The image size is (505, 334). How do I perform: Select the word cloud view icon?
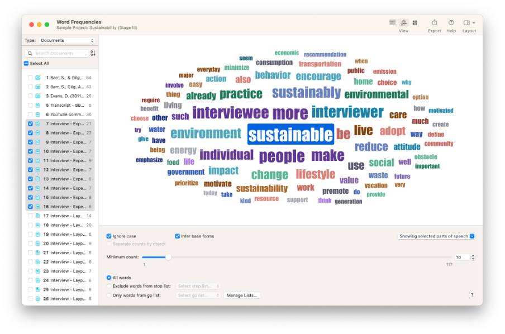tap(403, 22)
